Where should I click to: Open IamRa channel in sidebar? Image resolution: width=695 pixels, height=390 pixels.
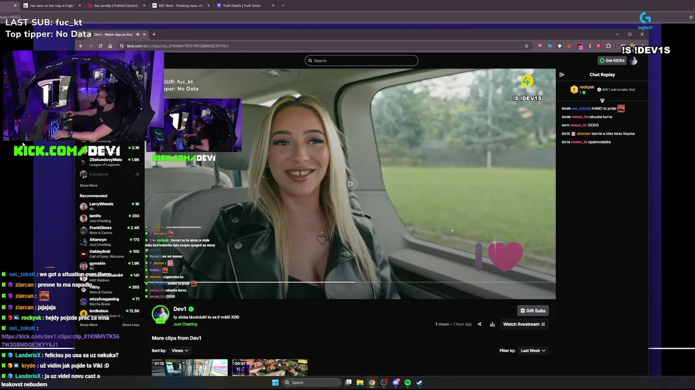coord(109,218)
